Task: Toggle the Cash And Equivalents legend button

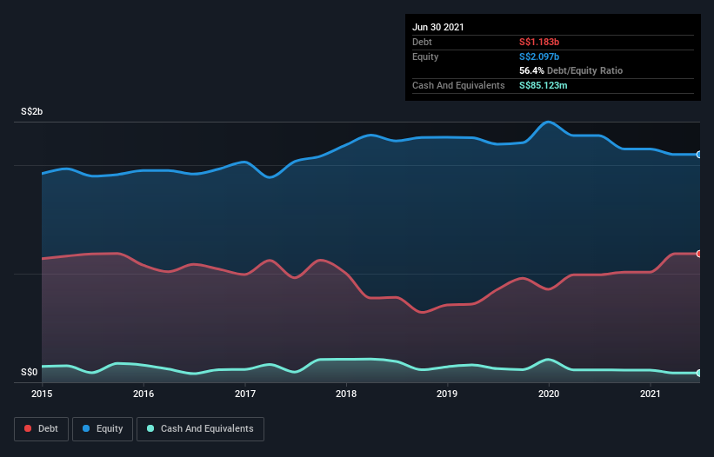Action: click(200, 429)
